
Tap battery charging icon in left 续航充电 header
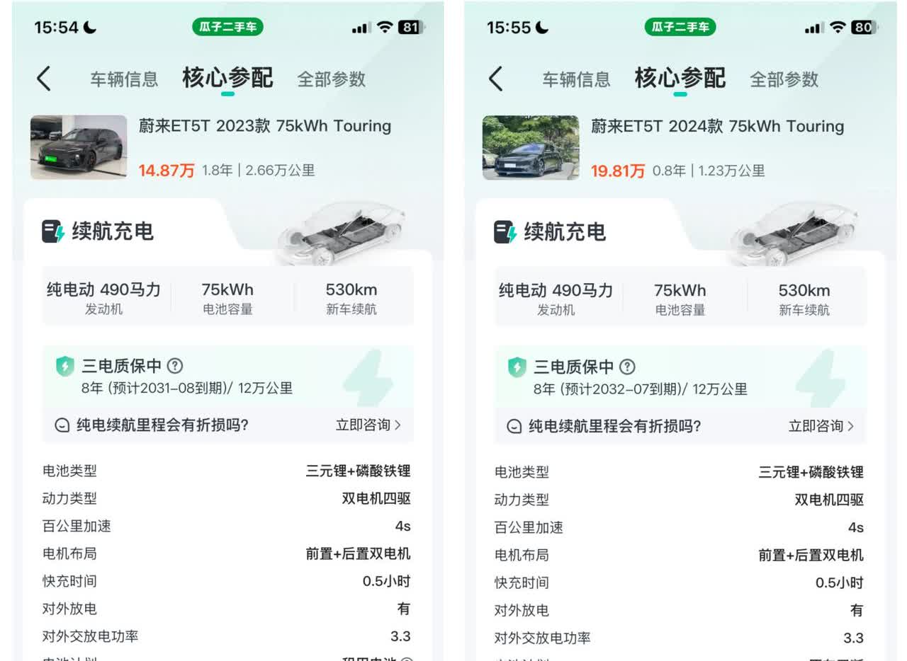point(52,231)
